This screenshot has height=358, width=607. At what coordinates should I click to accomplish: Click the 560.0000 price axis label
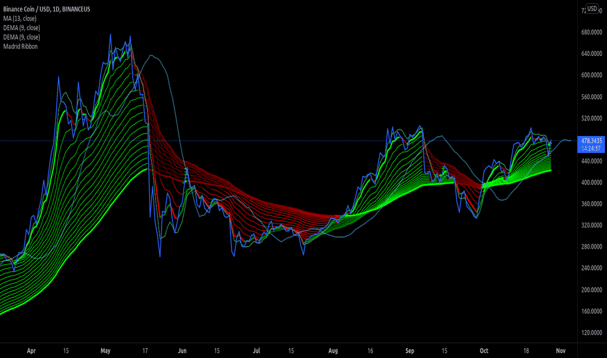[591, 97]
